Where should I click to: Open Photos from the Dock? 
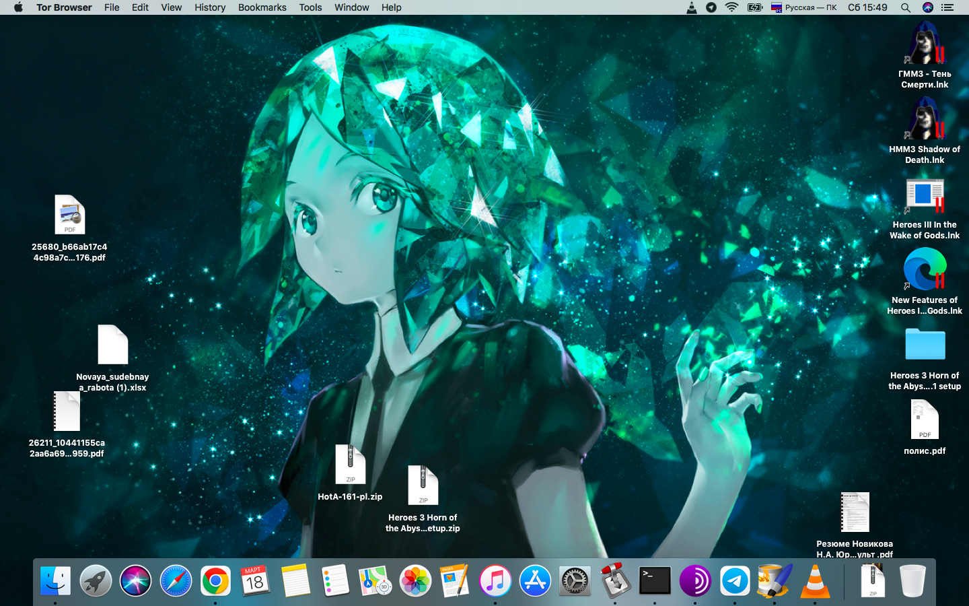415,580
